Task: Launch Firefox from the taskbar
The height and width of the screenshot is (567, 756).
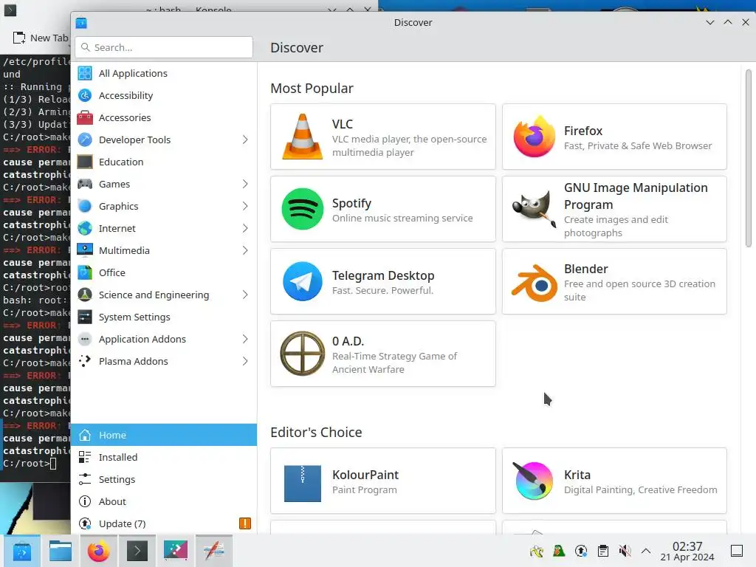Action: point(98,551)
